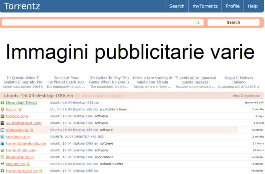Click the kat.cr site favicon

(2, 110)
